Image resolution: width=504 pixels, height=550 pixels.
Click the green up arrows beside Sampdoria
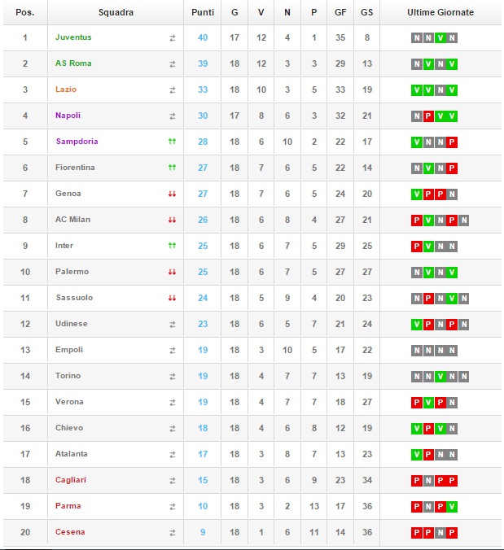172,142
